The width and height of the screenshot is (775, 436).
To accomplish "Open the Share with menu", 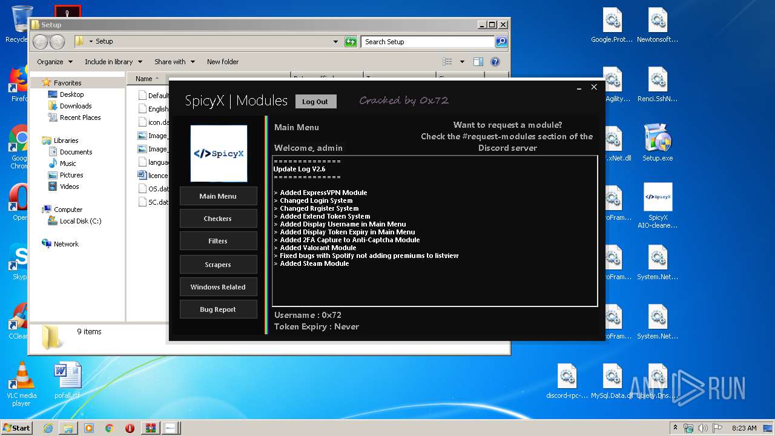I will click(174, 62).
